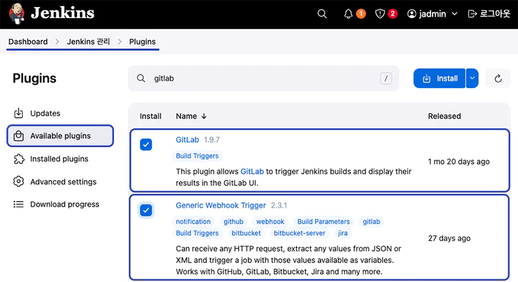This screenshot has height=282, width=518.
Task: Click the logout arrow icon
Action: 473,14
